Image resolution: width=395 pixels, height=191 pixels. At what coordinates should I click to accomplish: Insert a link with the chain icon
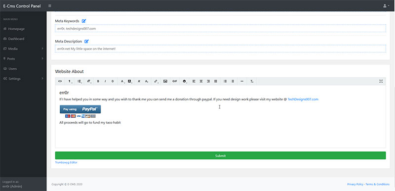[156, 81]
